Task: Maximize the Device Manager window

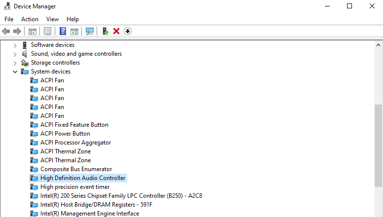Action: (x=349, y=6)
